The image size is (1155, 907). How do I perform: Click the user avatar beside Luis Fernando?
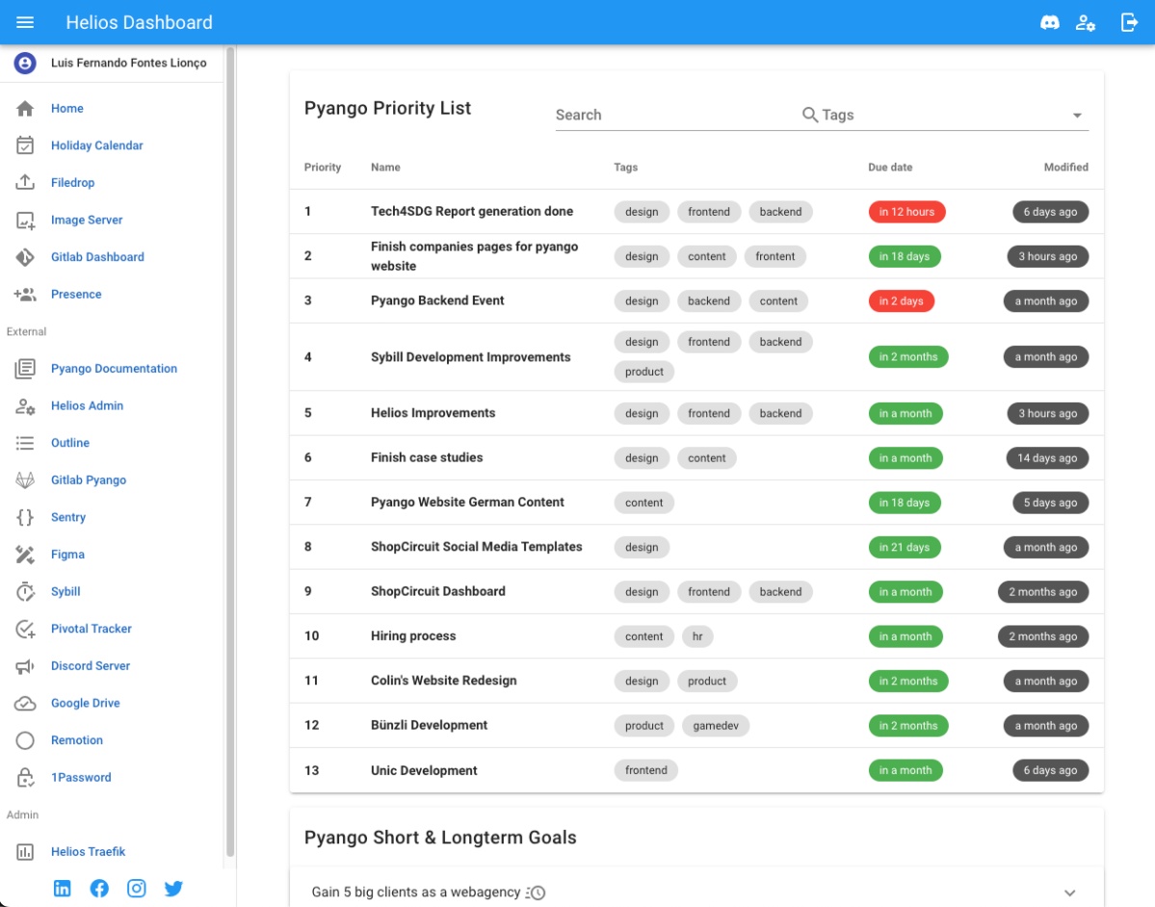[25, 64]
